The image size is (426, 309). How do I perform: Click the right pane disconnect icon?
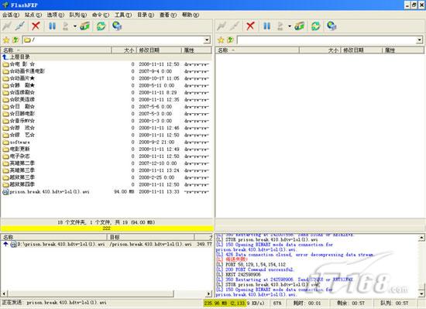(235, 26)
